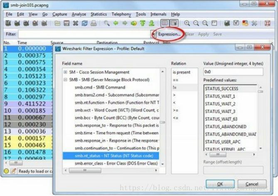Open the Statistics menu
The height and width of the screenshot is (196, 278).
click(99, 14)
